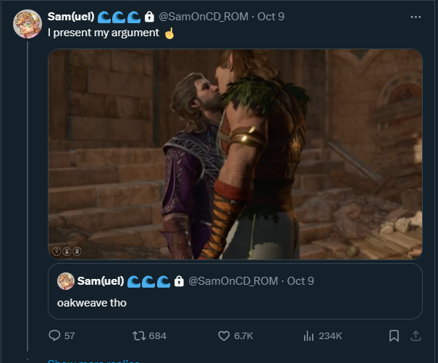Bookmark this tweet
This screenshot has height=363, width=438.
click(394, 335)
